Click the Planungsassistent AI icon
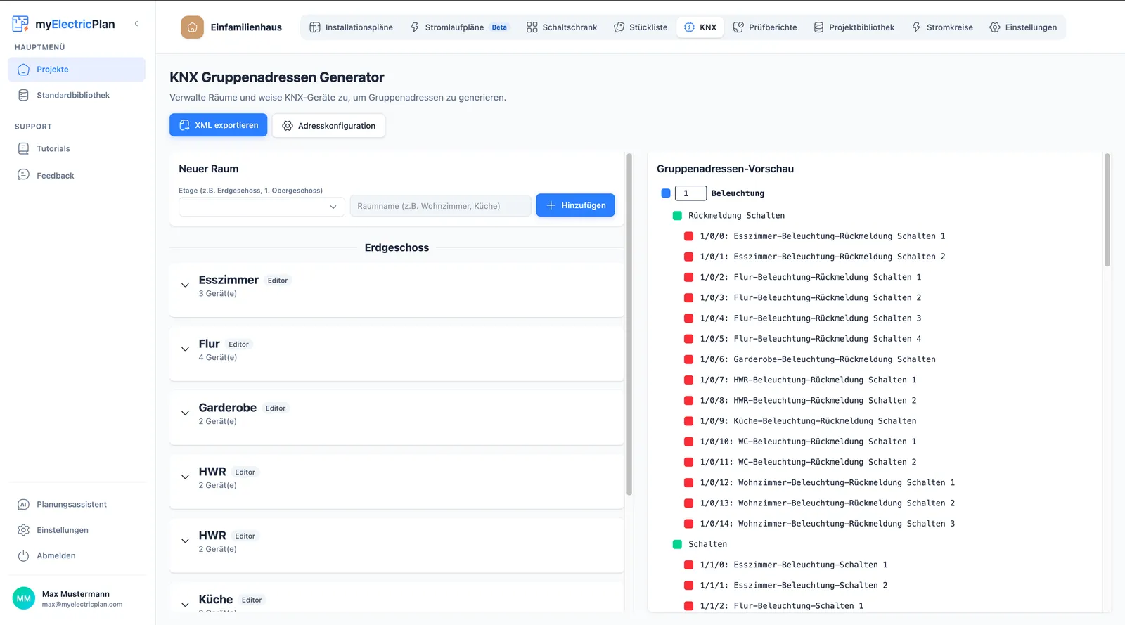1125x625 pixels. point(23,504)
